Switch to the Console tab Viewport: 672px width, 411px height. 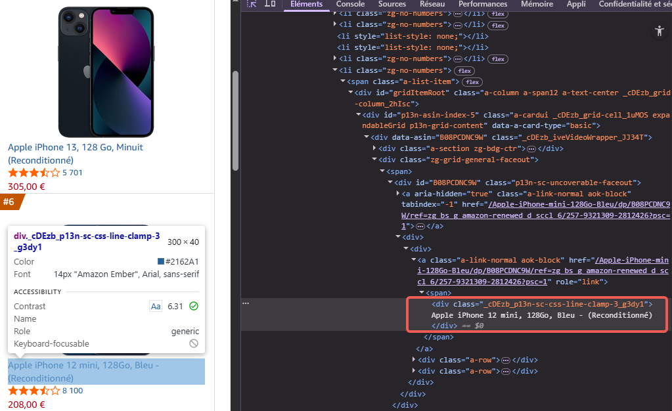coord(350,4)
